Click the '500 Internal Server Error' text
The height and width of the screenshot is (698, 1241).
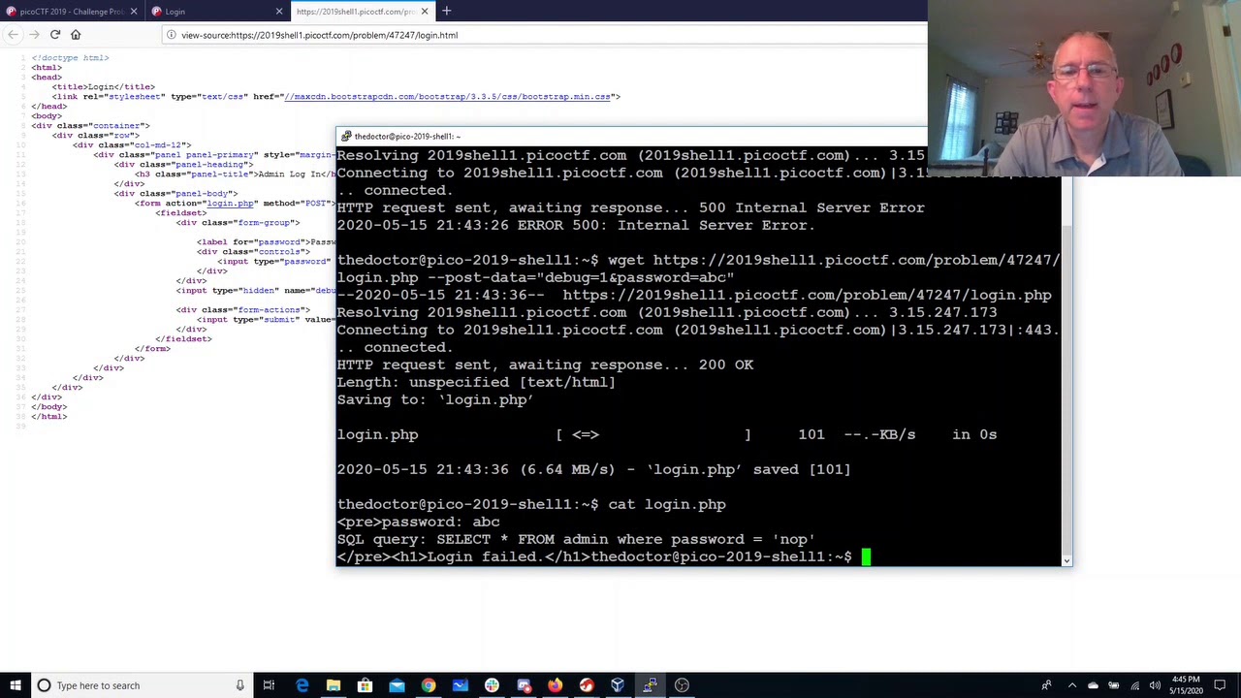pyautogui.click(x=811, y=207)
